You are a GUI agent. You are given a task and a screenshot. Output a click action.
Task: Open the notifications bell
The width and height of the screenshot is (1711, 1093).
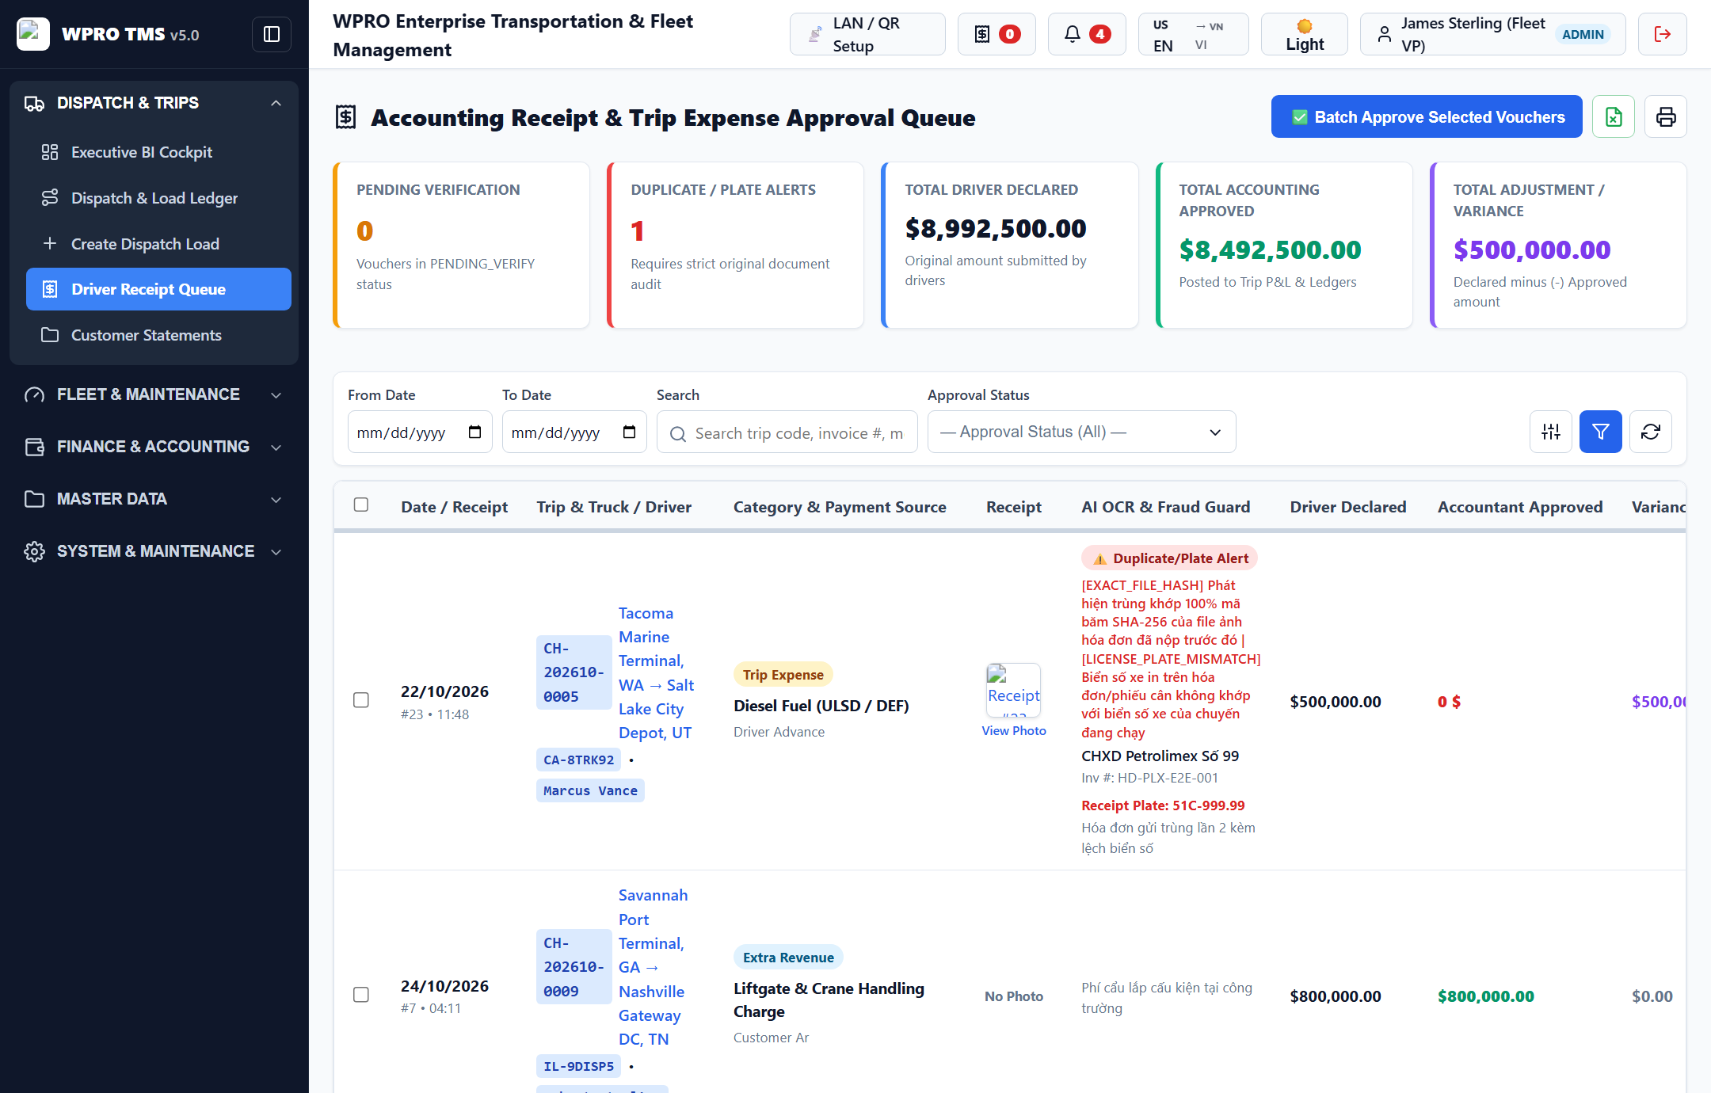click(x=1087, y=34)
